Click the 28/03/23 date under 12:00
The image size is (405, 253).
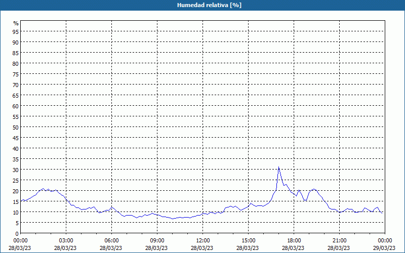[202, 248]
